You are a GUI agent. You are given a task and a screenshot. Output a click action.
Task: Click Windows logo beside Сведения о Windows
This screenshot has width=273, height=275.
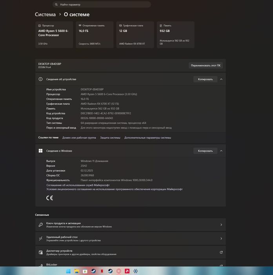[40, 151]
